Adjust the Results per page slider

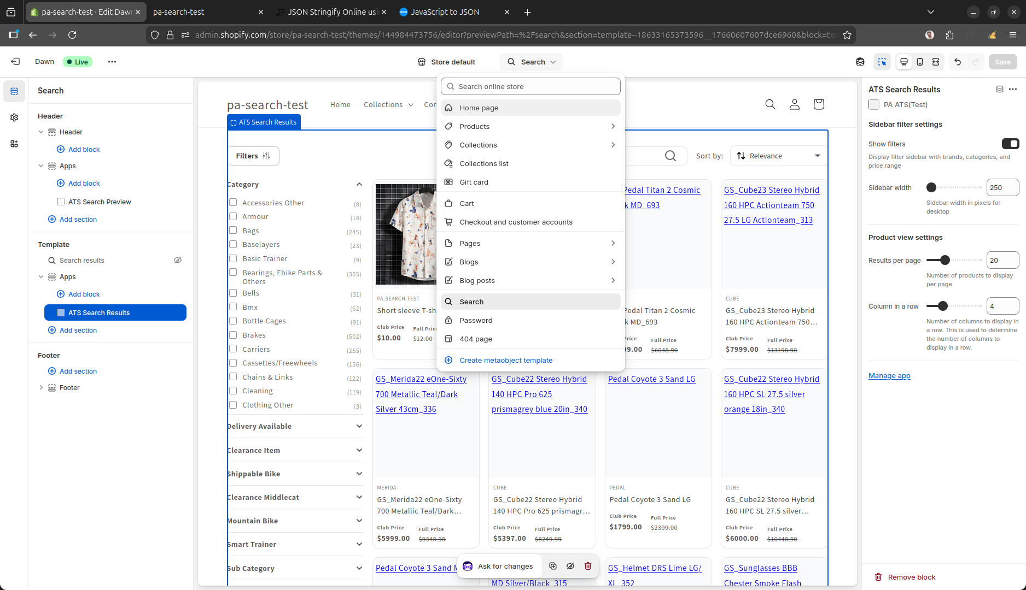pyautogui.click(x=946, y=260)
